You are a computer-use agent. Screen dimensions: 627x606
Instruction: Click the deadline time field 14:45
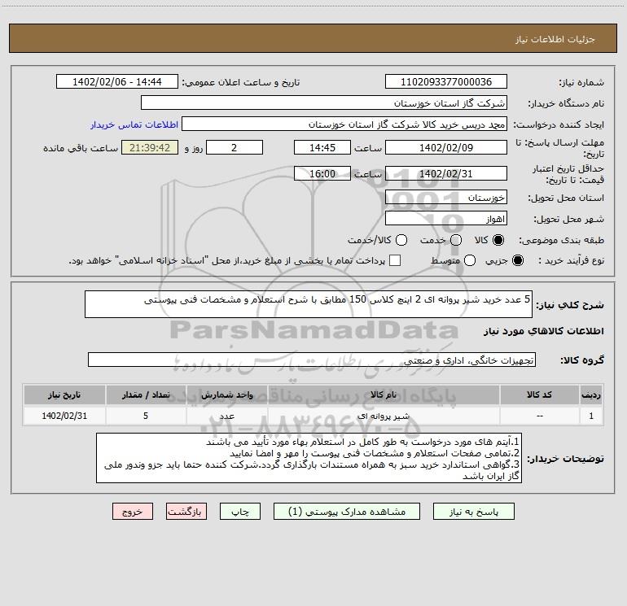(x=322, y=147)
